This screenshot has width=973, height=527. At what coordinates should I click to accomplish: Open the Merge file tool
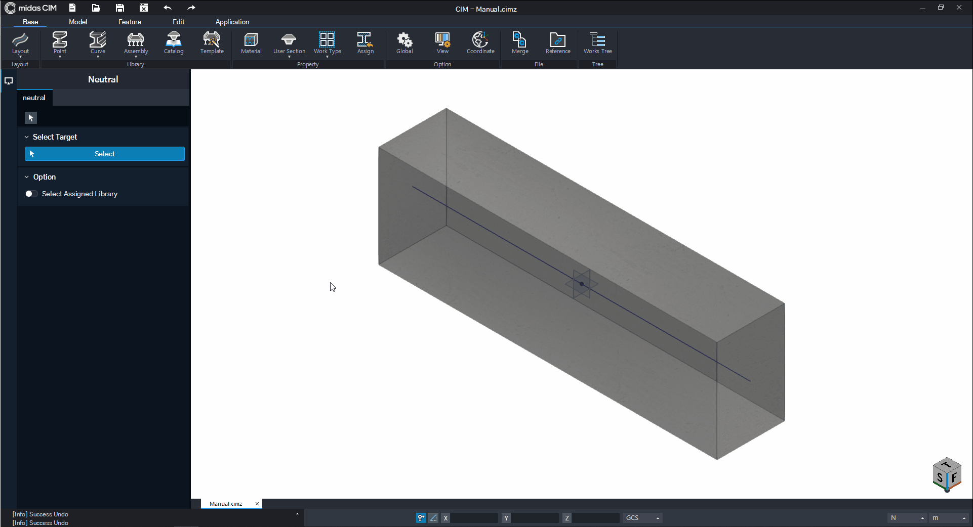tap(520, 43)
